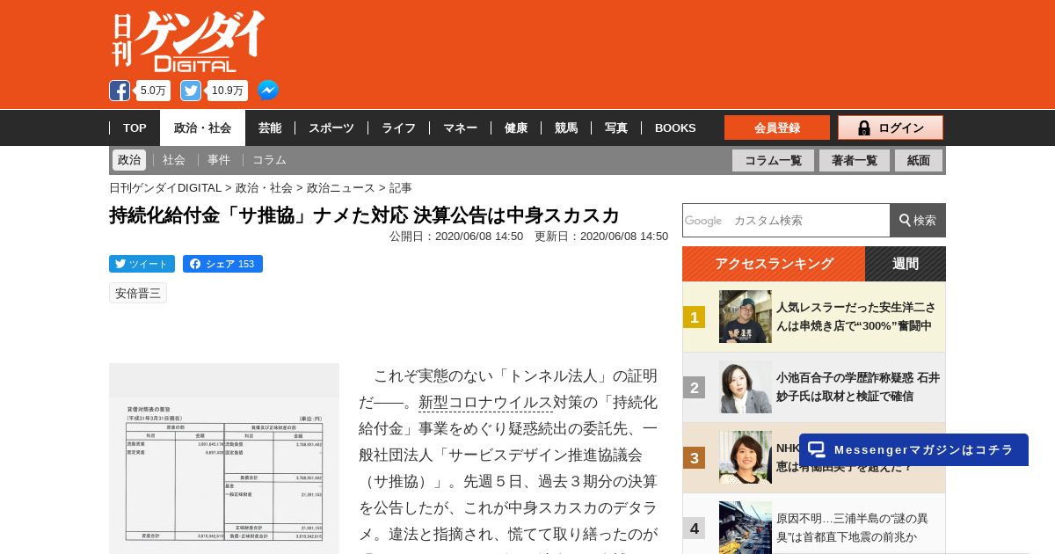Click the 安倍晋三 tag

(138, 293)
